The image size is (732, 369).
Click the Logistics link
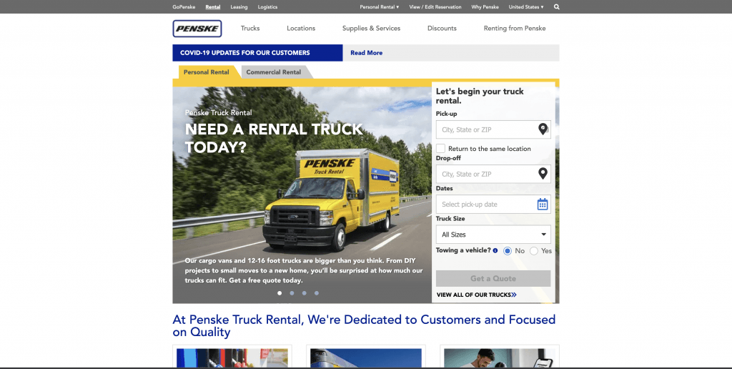click(x=267, y=7)
